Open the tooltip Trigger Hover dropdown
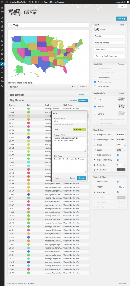This screenshot has width=130, height=286. pos(122,187)
